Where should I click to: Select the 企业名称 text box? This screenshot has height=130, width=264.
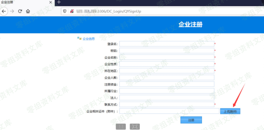click(167, 57)
